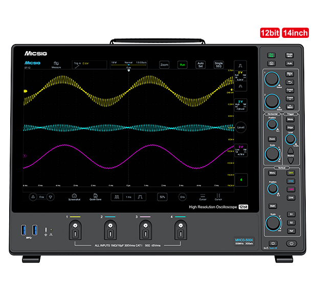The width and height of the screenshot is (315, 298).
Task: Toggle the green Run button on screen
Action: coord(182,65)
